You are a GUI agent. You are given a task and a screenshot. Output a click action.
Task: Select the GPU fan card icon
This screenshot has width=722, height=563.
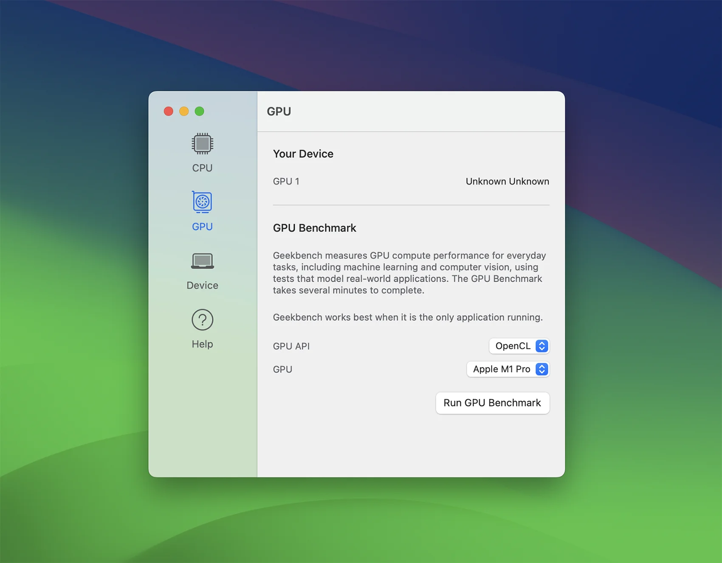pyautogui.click(x=202, y=202)
